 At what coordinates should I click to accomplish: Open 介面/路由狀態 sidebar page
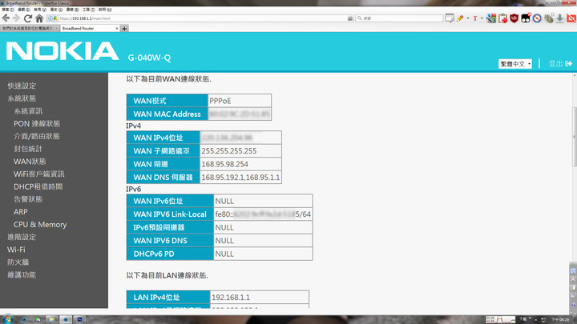coord(37,136)
